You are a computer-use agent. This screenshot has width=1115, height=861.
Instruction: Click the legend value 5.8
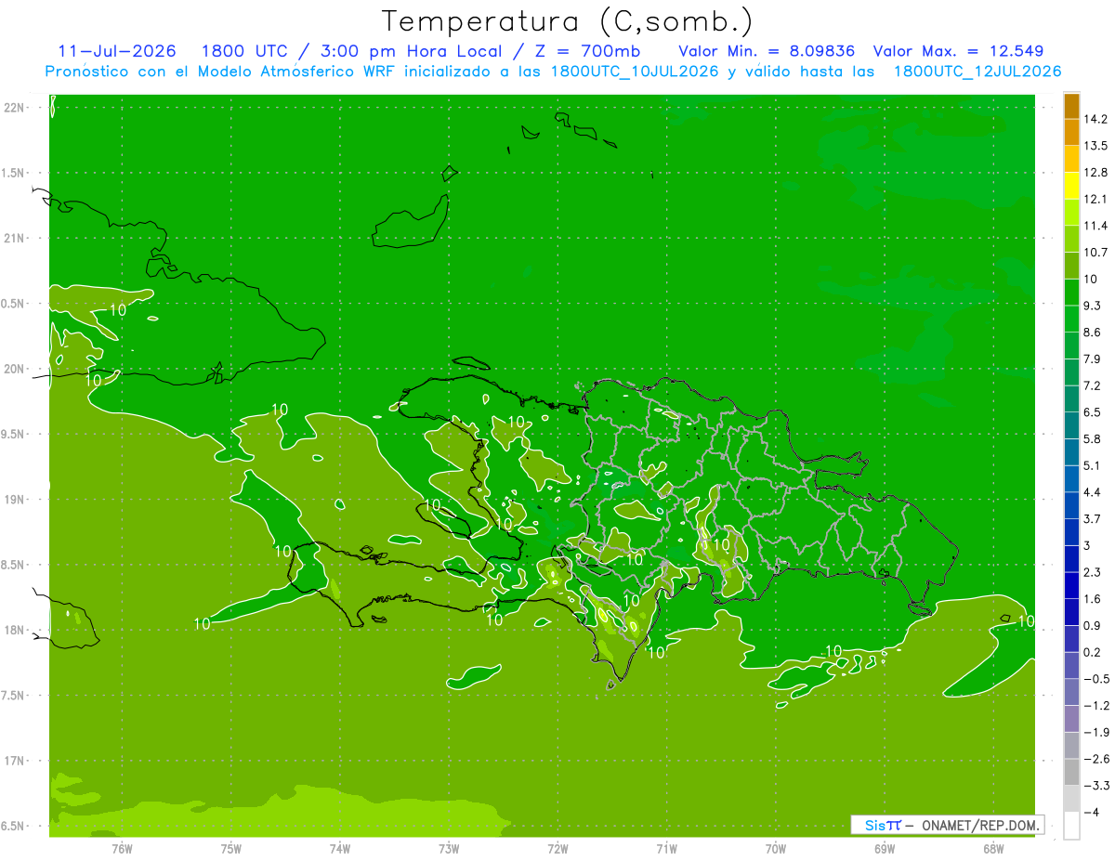(x=1094, y=438)
